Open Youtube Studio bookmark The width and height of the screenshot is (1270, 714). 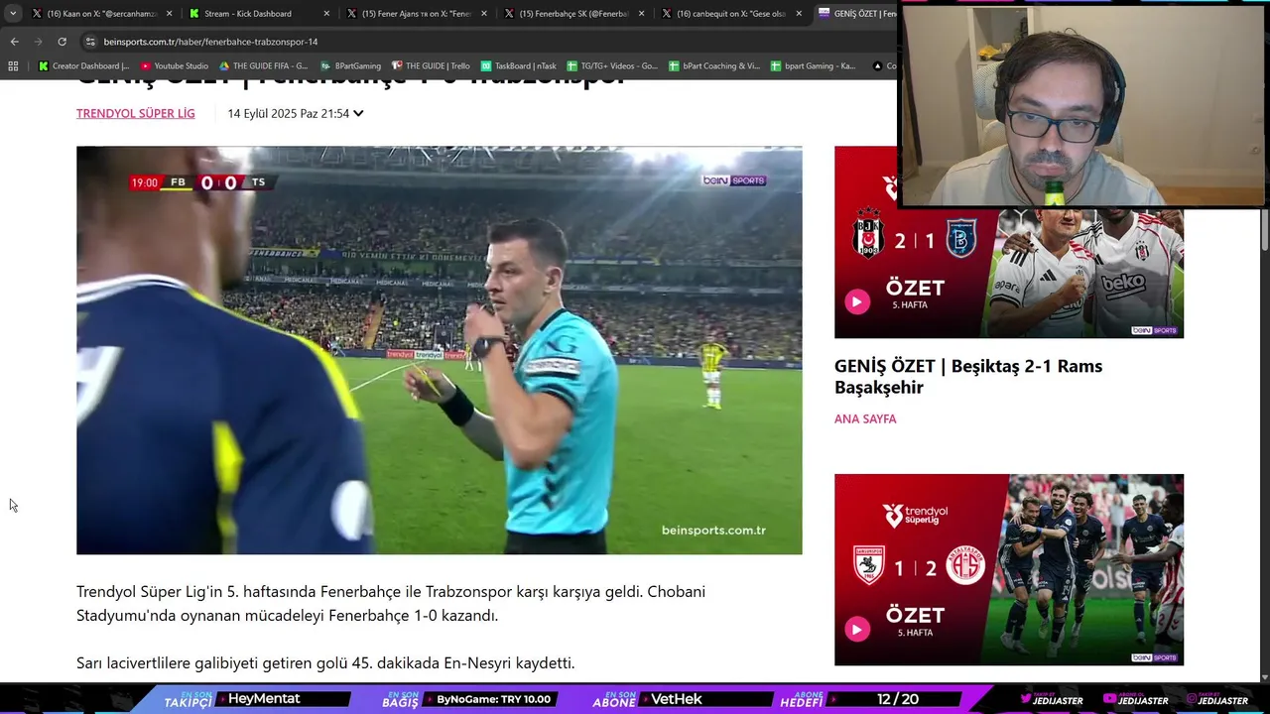coord(174,66)
